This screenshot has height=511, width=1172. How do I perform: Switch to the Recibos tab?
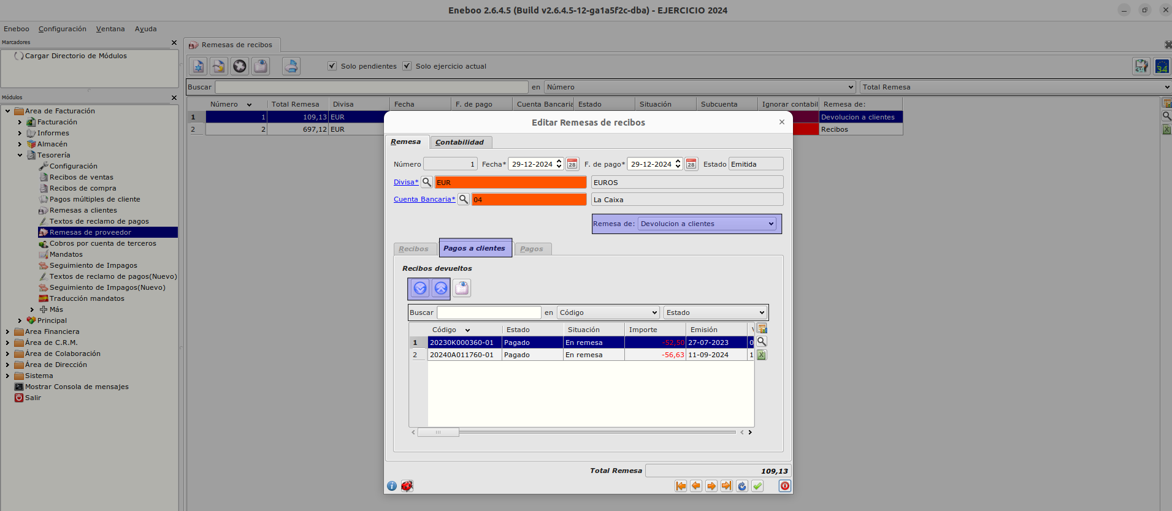click(414, 249)
